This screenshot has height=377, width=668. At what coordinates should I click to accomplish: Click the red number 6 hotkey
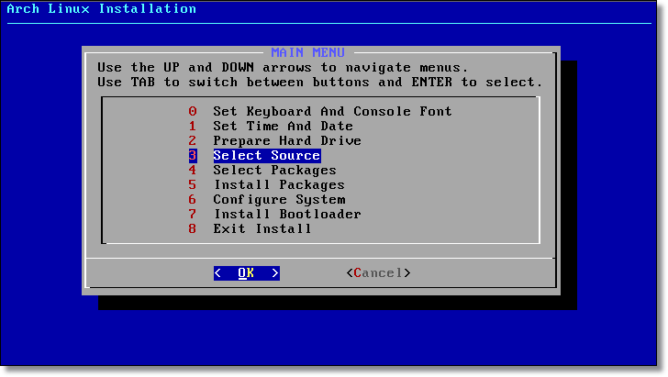pyautogui.click(x=193, y=199)
